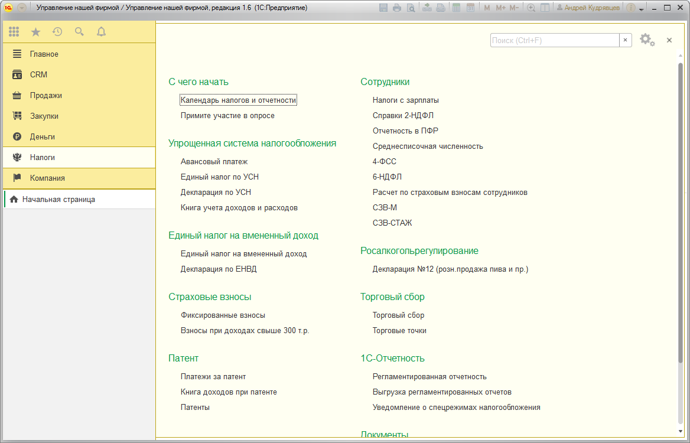This screenshot has height=443, width=690.
Task: Open the Регламентированная отчетность link
Action: [x=429, y=377]
